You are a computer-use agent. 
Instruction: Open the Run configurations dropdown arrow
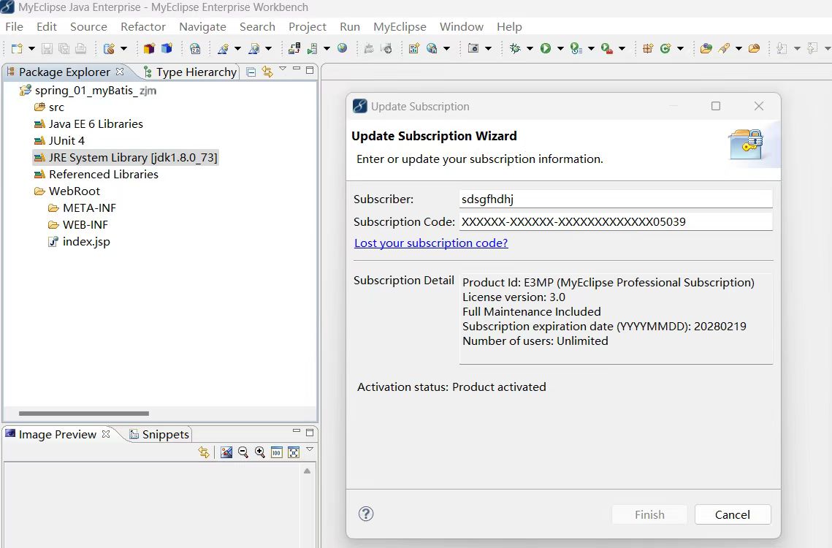(x=560, y=49)
